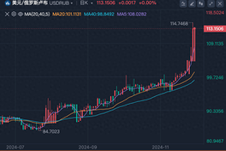Select the 日K period label
Image resolution: width=226 pixels, height=151 pixels.
pyautogui.click(x=84, y=3)
